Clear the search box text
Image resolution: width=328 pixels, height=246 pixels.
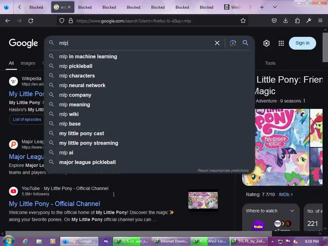coord(217,43)
